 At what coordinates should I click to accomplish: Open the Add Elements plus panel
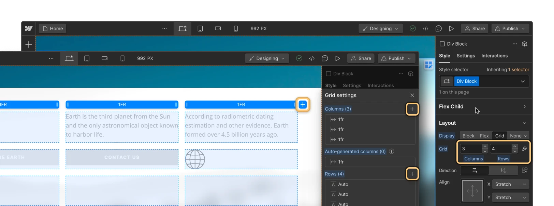pyautogui.click(x=29, y=45)
